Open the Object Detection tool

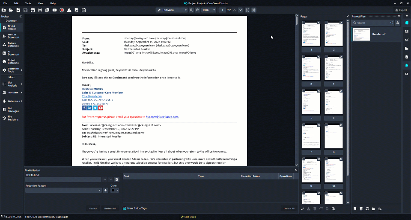pyautogui.click(x=12, y=61)
